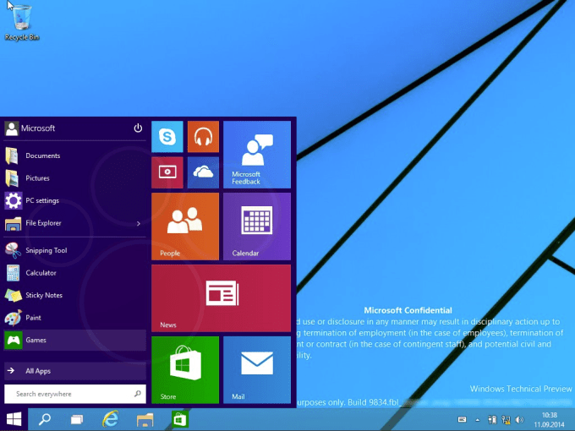
Task: Open the green Store tile
Action: click(185, 369)
